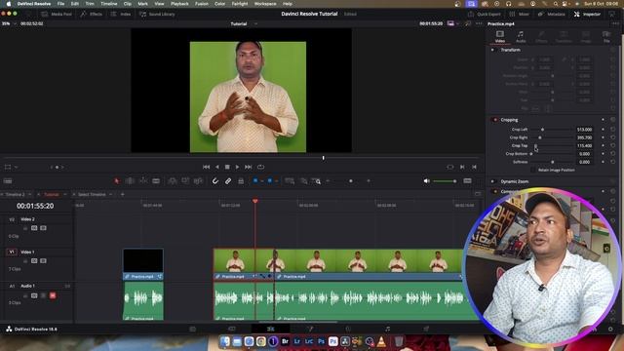Viewport: 624px width, 351px height.
Task: Unmute the Audio 1 track
Action: pos(53,295)
